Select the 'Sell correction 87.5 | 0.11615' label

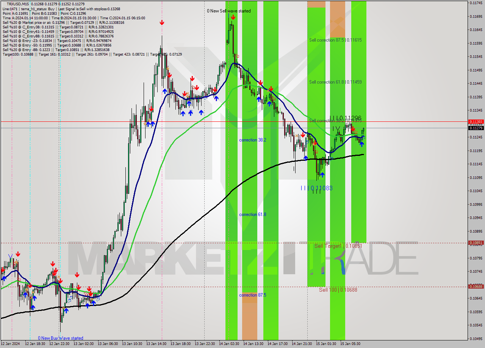pos(335,40)
